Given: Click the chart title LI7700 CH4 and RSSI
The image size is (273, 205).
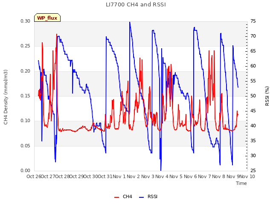Looking at the screenshot, I should click(136, 5).
